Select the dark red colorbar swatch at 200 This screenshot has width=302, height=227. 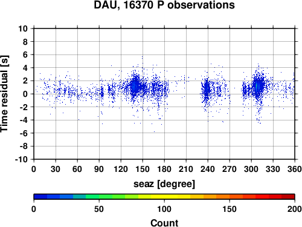(x=288, y=197)
